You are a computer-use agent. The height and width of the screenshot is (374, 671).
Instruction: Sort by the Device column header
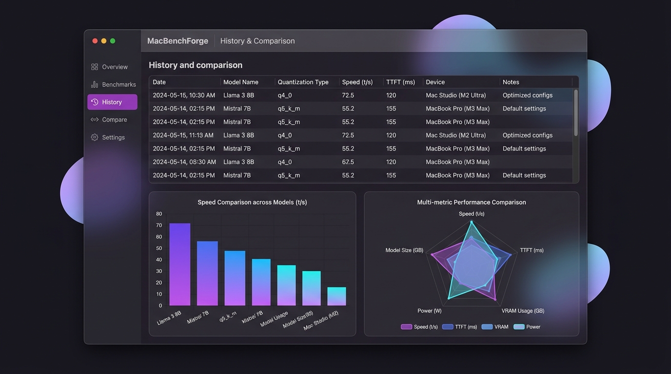435,82
